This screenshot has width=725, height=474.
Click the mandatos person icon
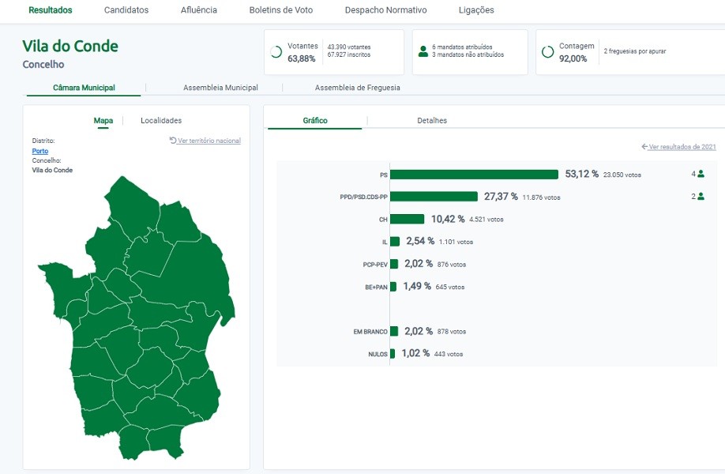pyautogui.click(x=423, y=52)
